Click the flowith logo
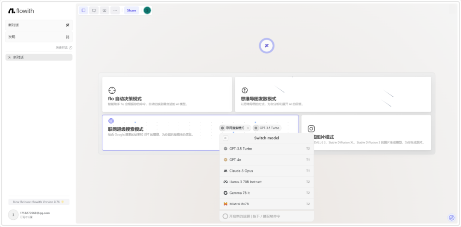 pyautogui.click(x=21, y=11)
